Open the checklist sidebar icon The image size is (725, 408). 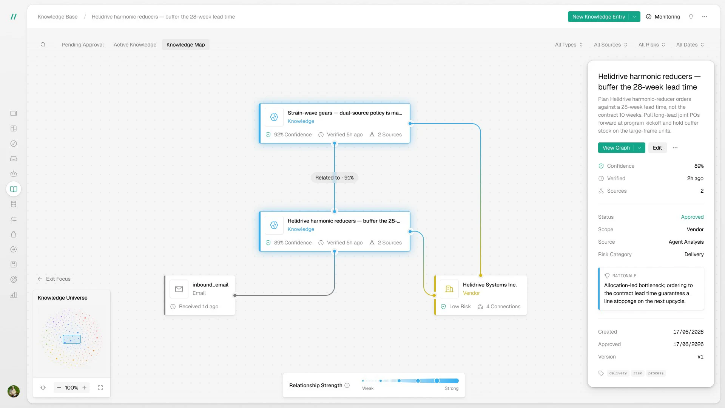pyautogui.click(x=14, y=219)
